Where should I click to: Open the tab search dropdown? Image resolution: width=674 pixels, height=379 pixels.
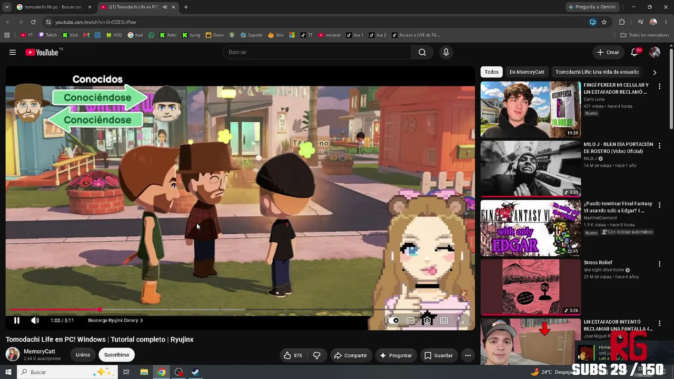pos(6,7)
